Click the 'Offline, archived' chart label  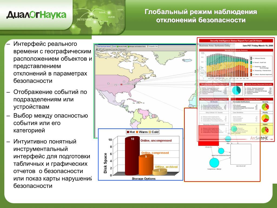click(x=166, y=167)
